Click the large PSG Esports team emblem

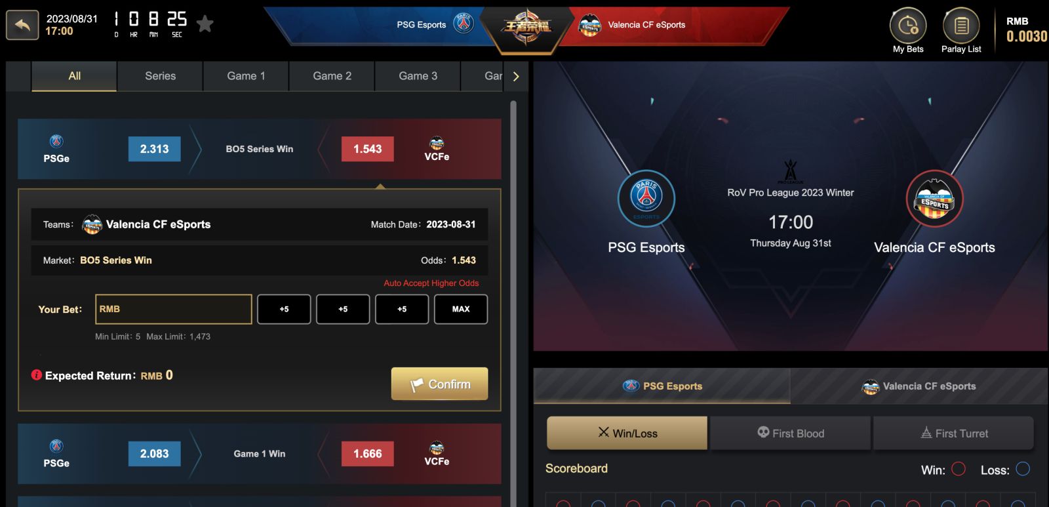click(646, 199)
